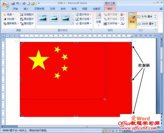Click 置于底层 send to back
The width and height of the screenshot is (164, 133).
[x=111, y=19]
